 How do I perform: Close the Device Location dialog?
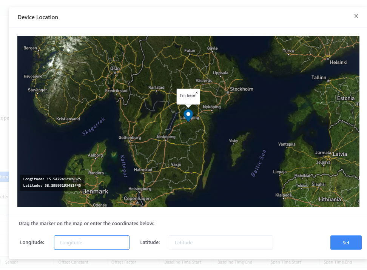(356, 16)
